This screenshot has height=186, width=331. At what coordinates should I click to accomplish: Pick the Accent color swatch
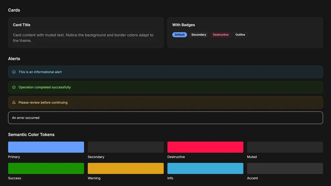(x=285, y=168)
